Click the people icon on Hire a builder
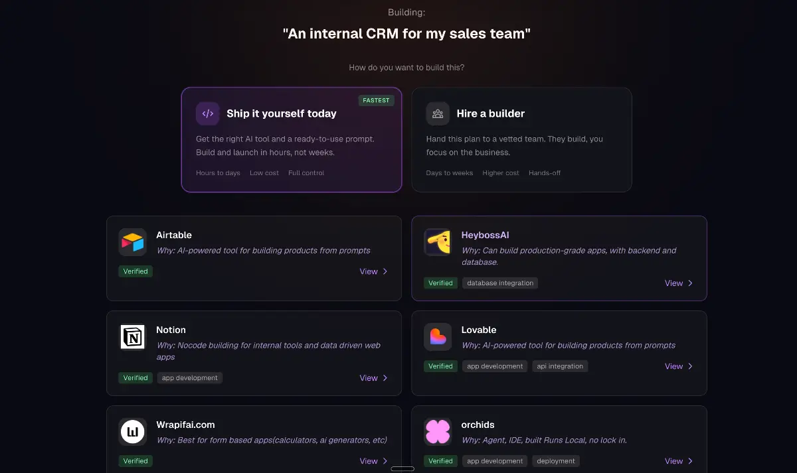The height and width of the screenshot is (473, 797). tap(438, 113)
